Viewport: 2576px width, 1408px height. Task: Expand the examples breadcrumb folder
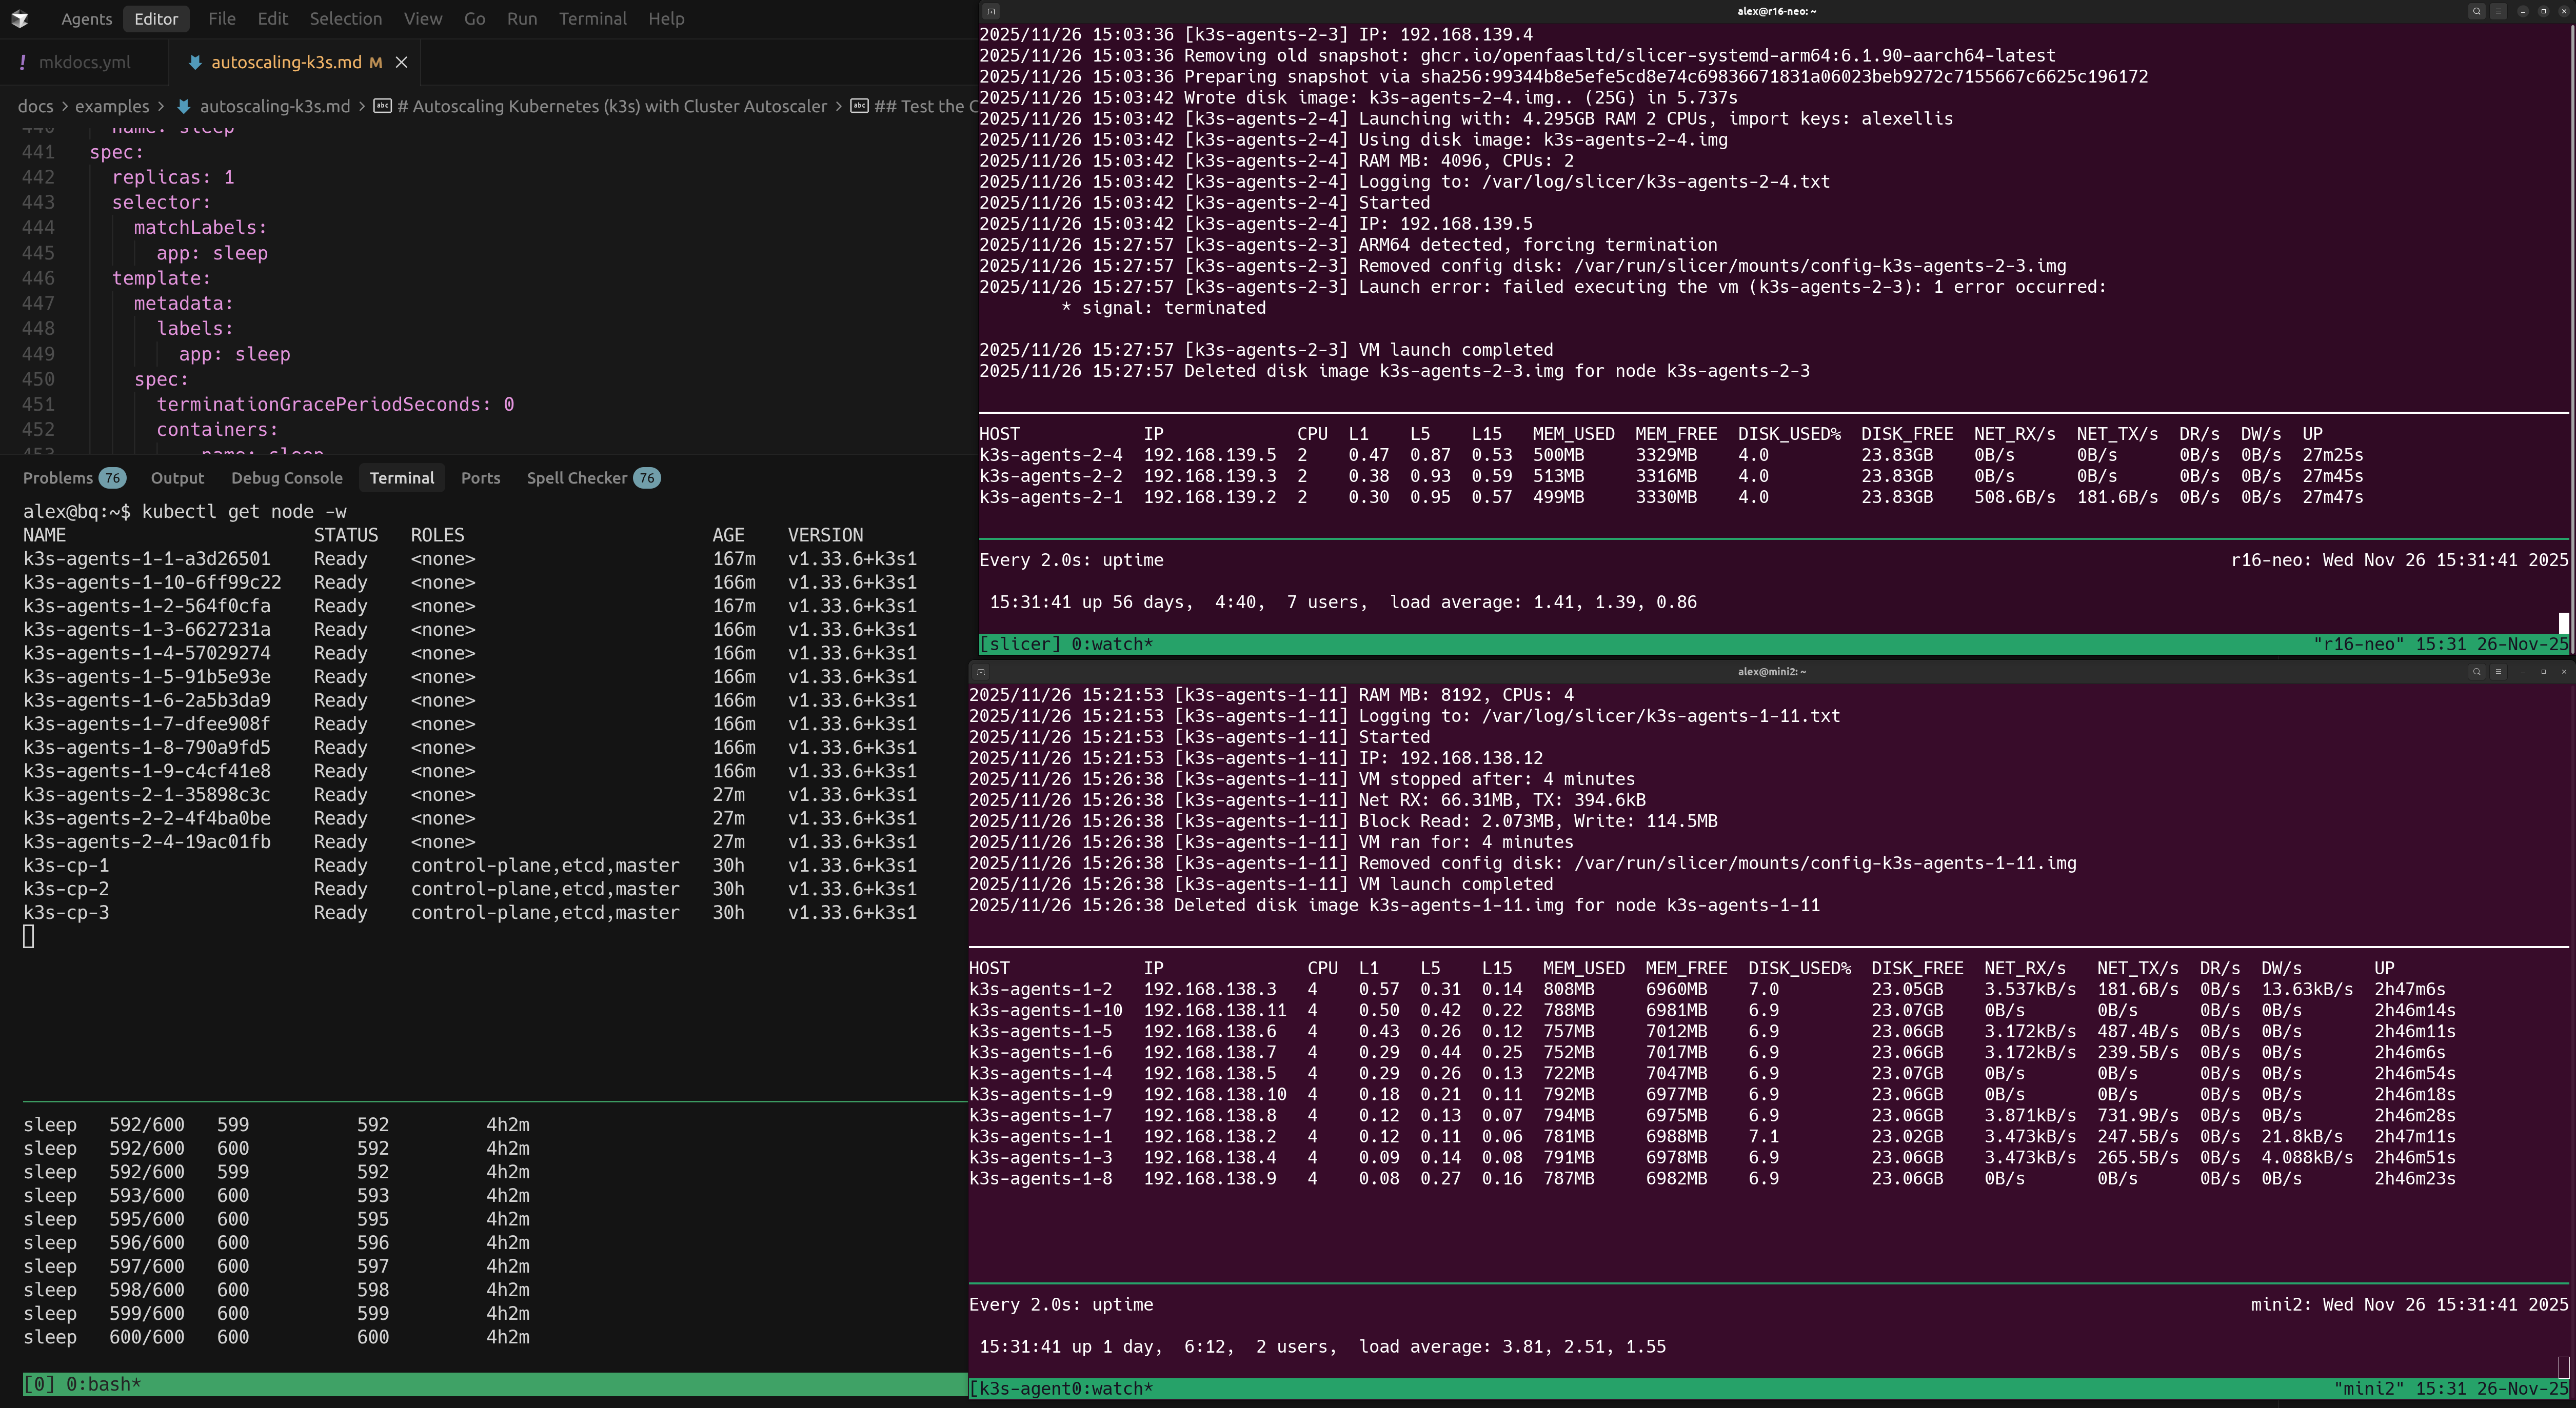(x=111, y=106)
